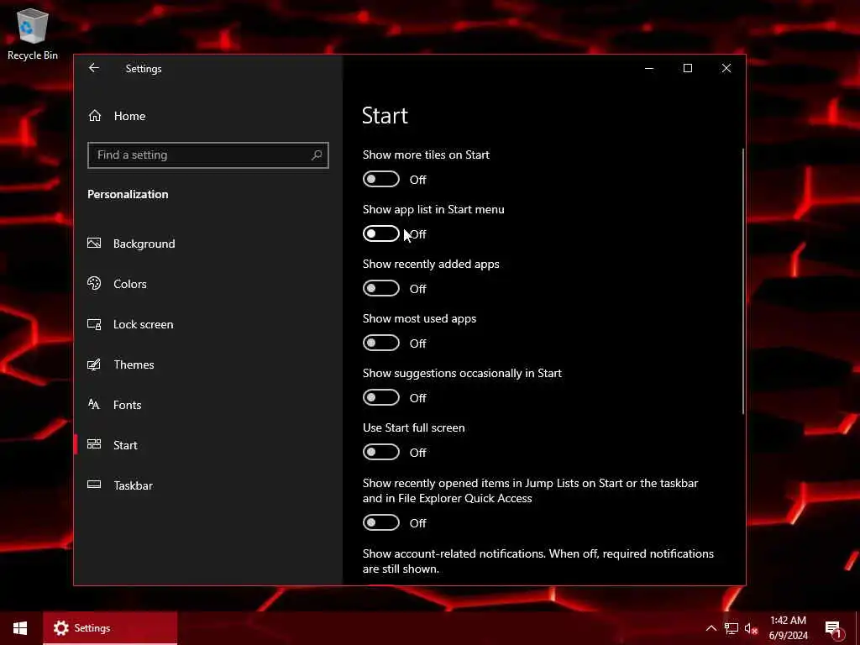
Task: Toggle Show more tiles on Start
Action: click(x=381, y=180)
